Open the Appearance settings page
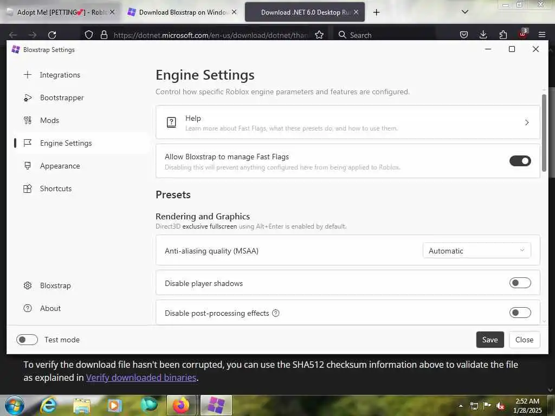The image size is (555, 416). (x=60, y=166)
